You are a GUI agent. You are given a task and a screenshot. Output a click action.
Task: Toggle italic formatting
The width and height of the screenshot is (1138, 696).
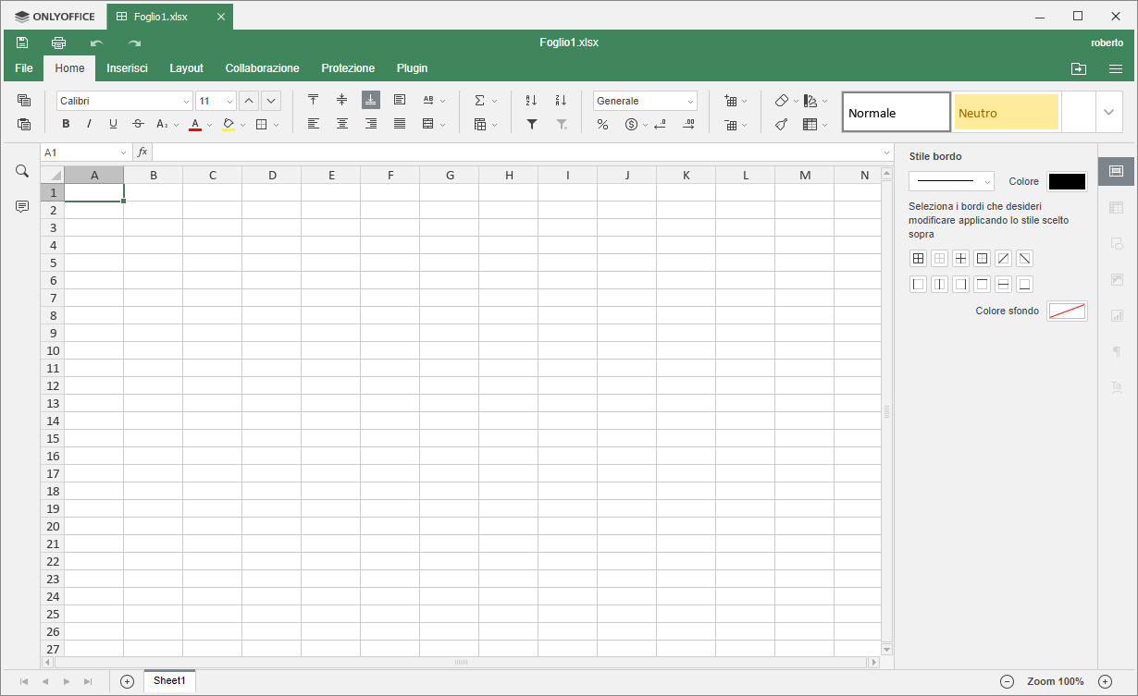tap(90, 124)
